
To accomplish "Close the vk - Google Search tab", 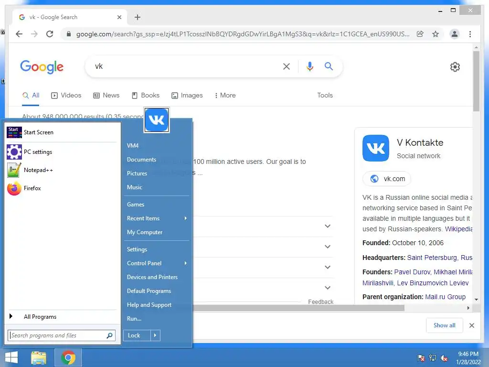I will coord(119,17).
